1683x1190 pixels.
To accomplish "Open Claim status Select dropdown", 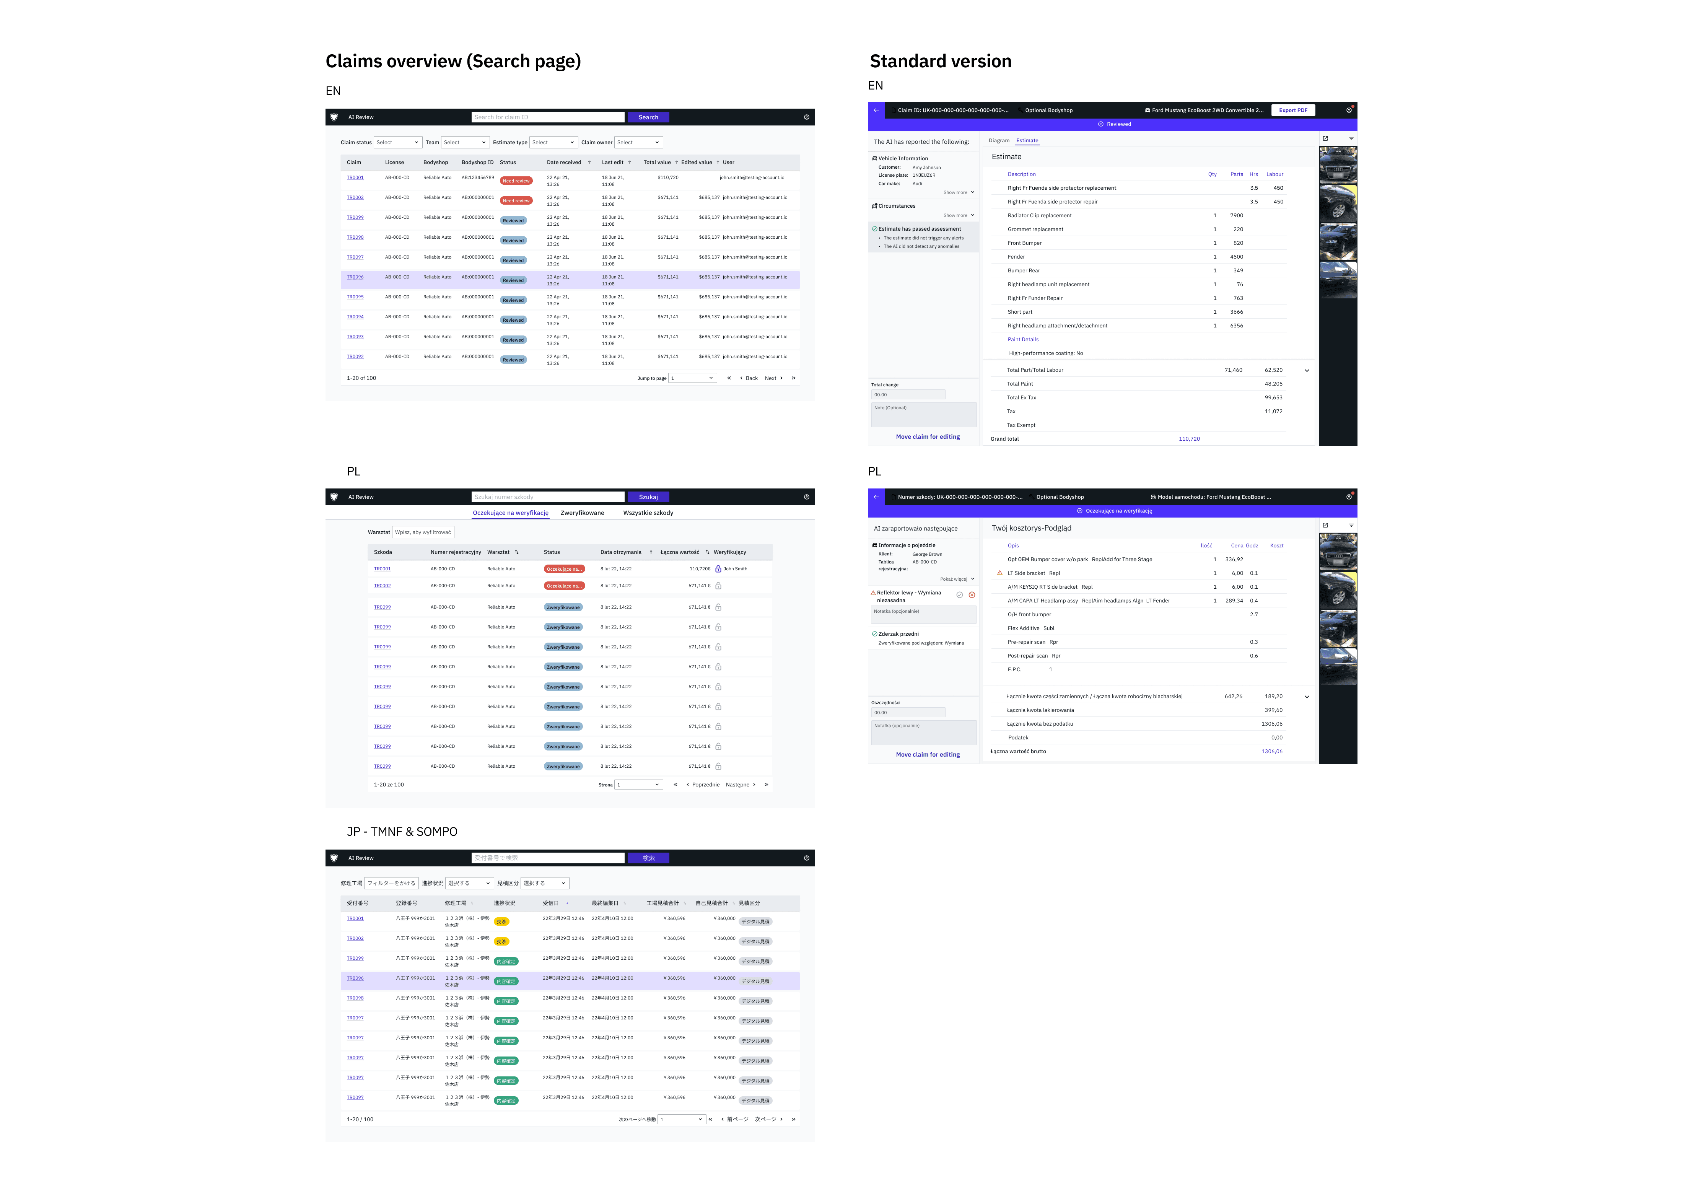I will click(x=397, y=142).
